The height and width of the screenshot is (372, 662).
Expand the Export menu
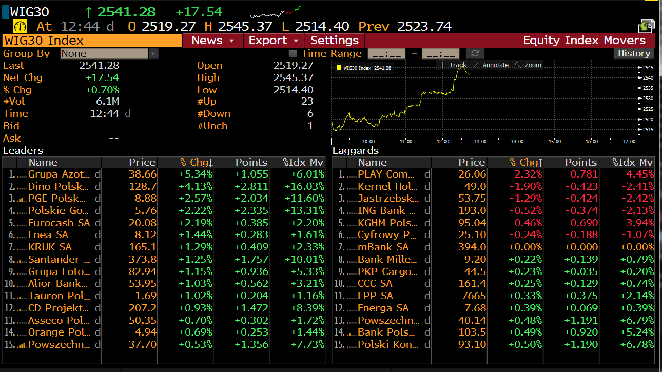274,41
